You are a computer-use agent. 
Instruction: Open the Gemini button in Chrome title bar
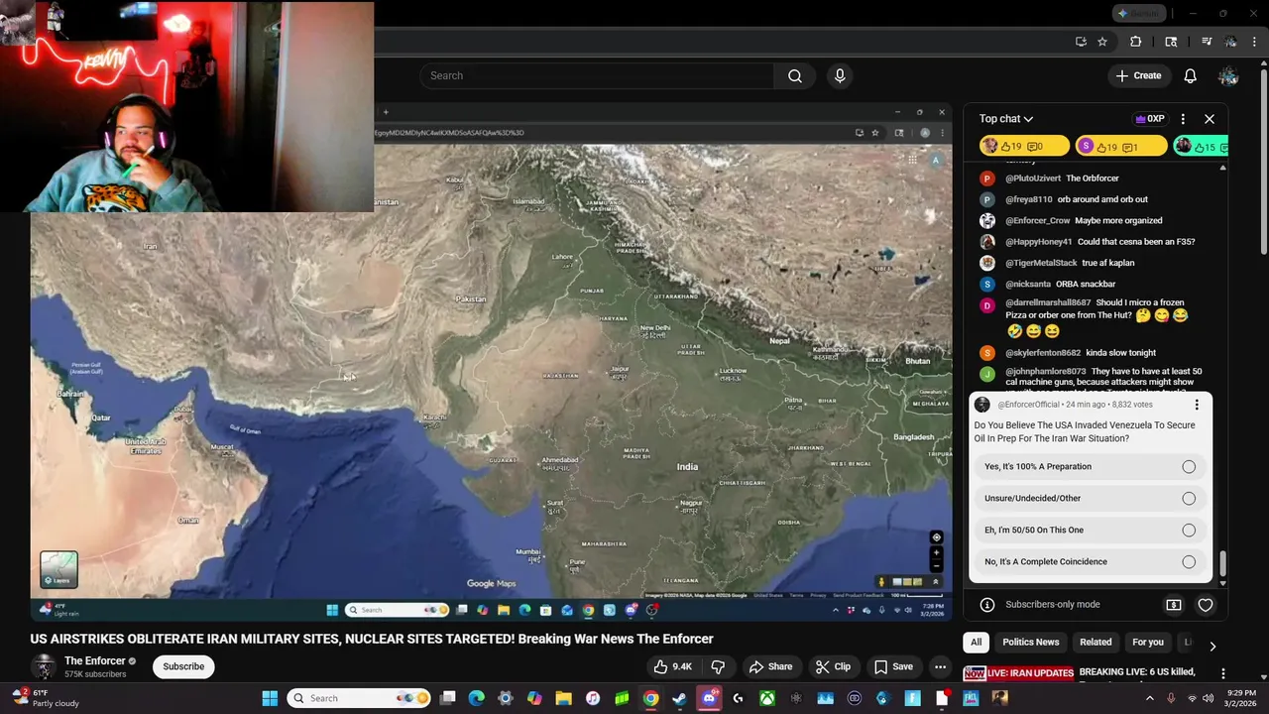tap(1138, 13)
